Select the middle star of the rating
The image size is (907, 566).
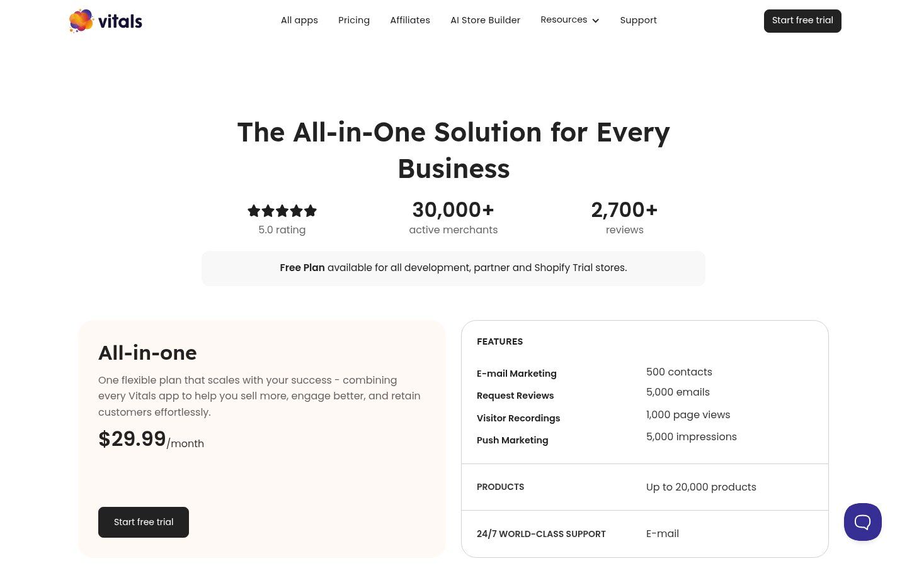click(282, 211)
